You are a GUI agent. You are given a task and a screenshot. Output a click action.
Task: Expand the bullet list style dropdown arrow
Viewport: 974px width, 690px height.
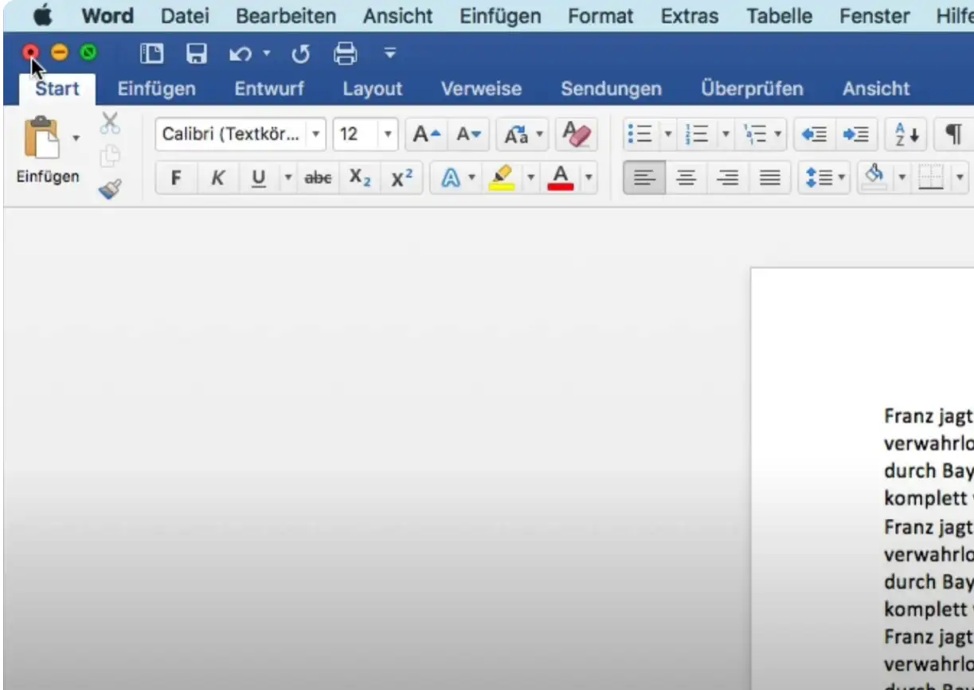point(668,134)
